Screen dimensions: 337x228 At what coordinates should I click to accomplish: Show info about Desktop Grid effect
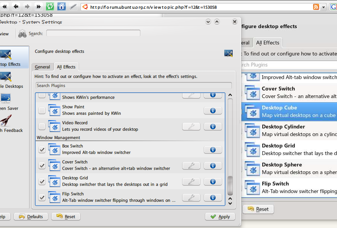(213, 182)
